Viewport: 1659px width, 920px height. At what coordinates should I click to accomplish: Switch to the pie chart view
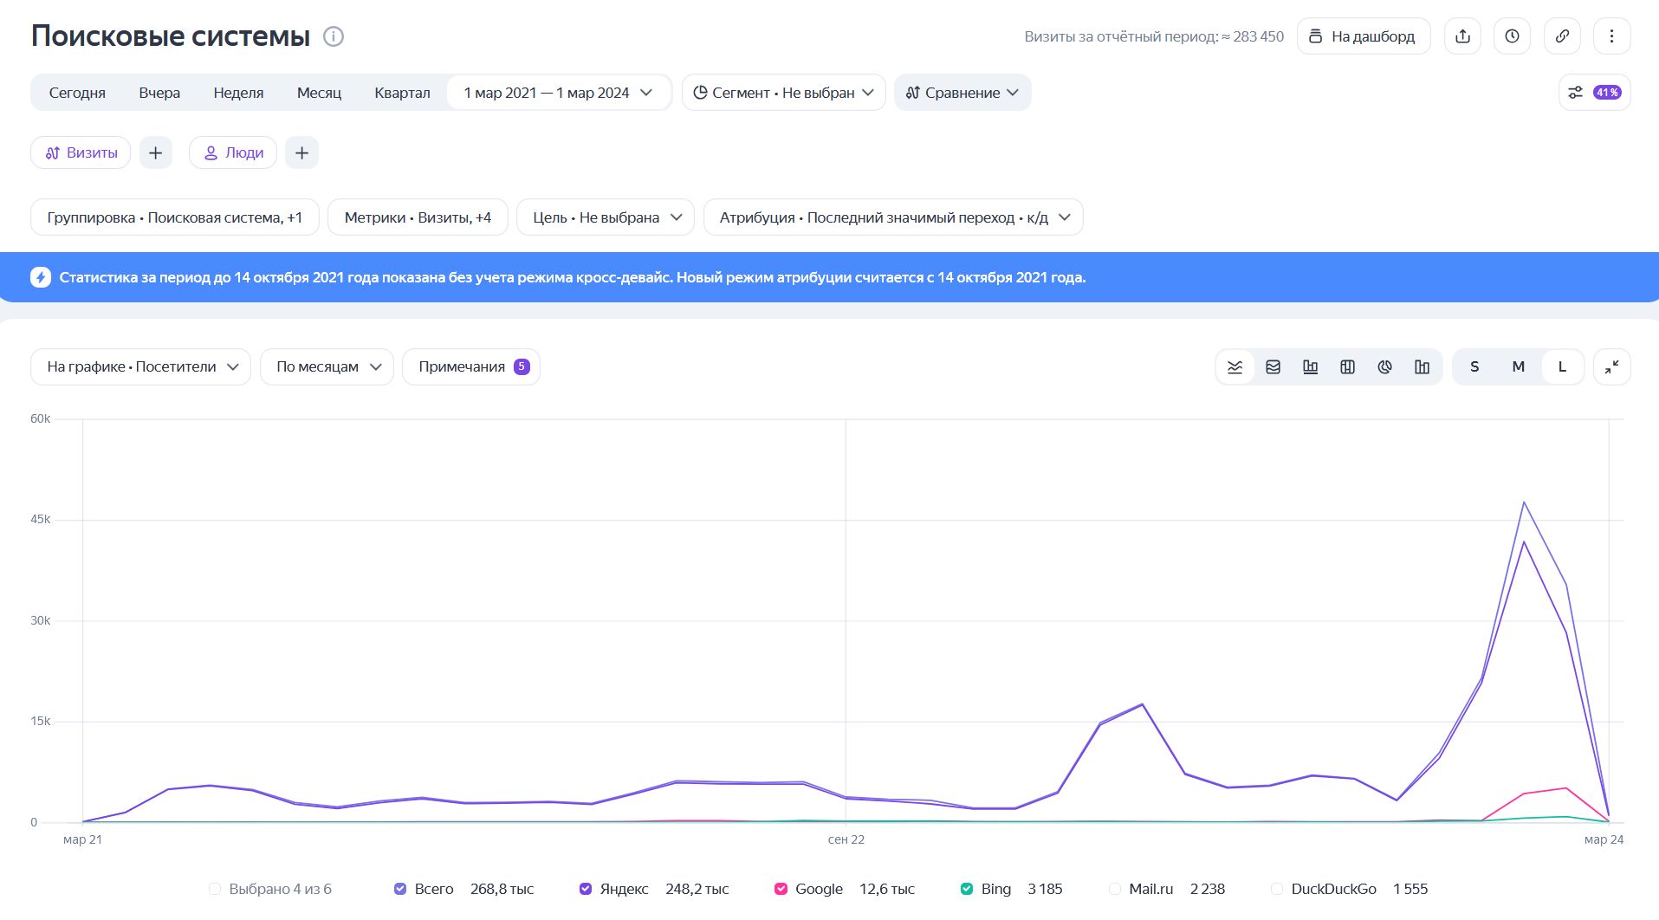coord(1384,367)
